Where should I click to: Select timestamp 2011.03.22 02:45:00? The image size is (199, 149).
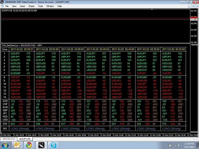tap(98, 49)
